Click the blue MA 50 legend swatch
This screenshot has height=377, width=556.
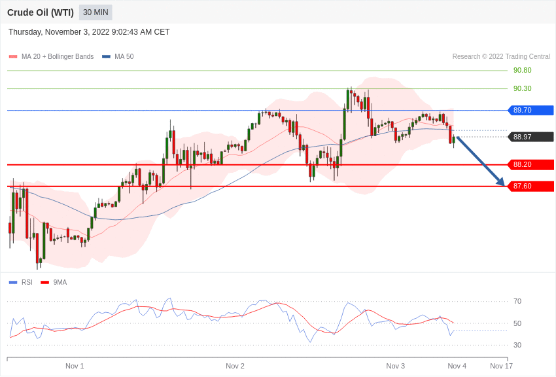click(106, 57)
